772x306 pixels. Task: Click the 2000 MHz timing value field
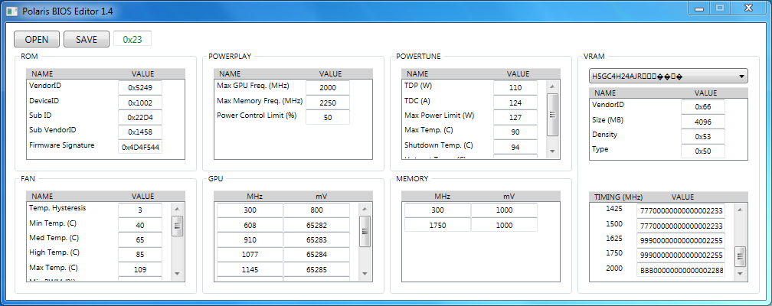680,269
